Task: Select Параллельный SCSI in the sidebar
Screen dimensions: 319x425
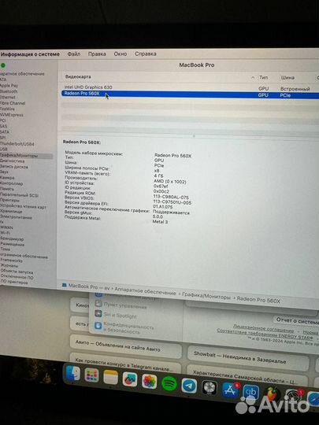Action: 19,195
